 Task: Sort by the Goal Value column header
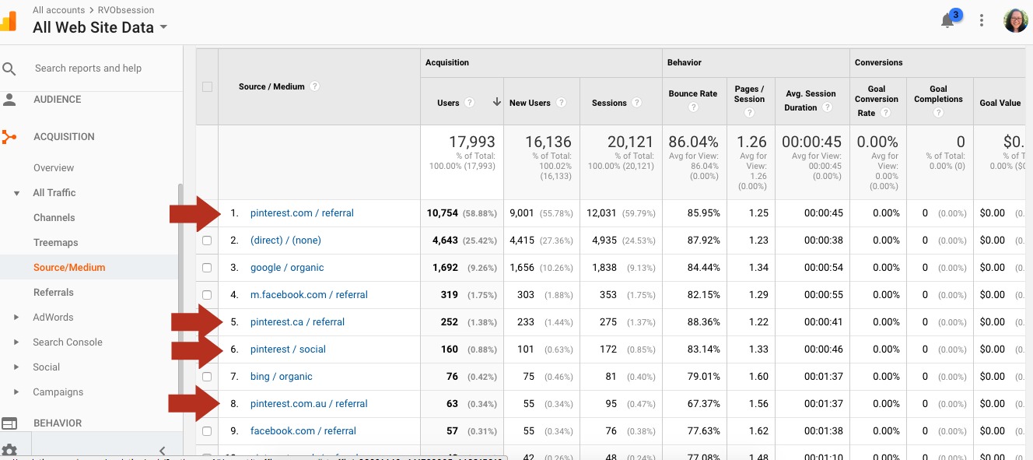(x=1000, y=103)
